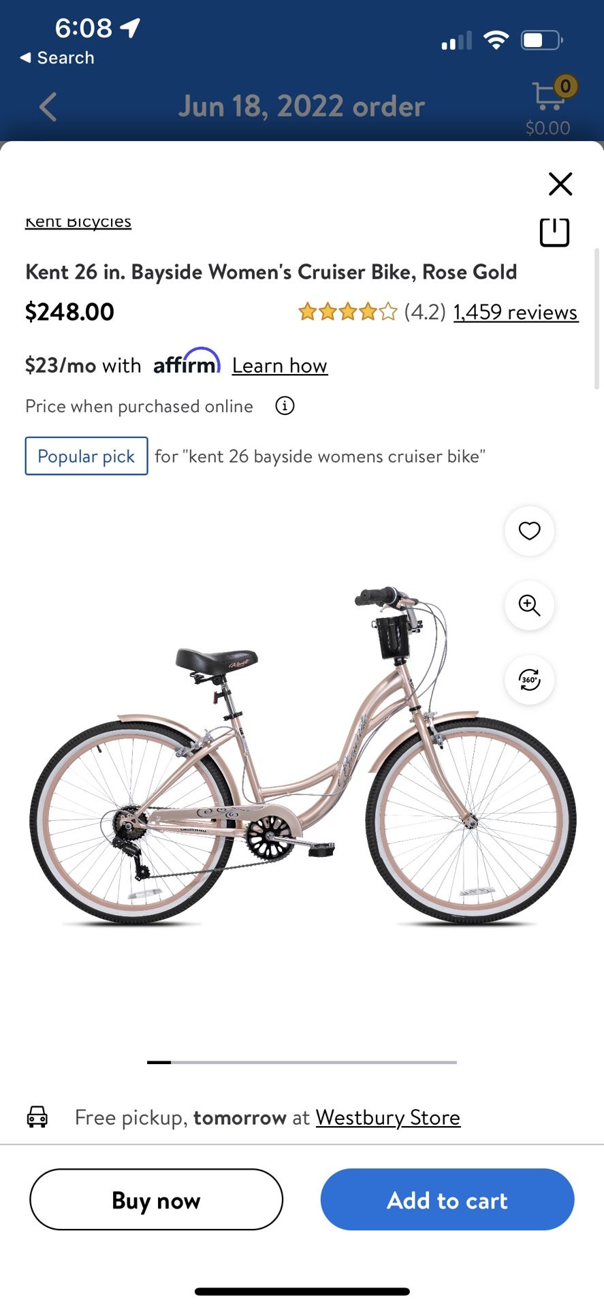604x1308 pixels.
Task: Tap the rose gold bike product image
Action: point(302,755)
